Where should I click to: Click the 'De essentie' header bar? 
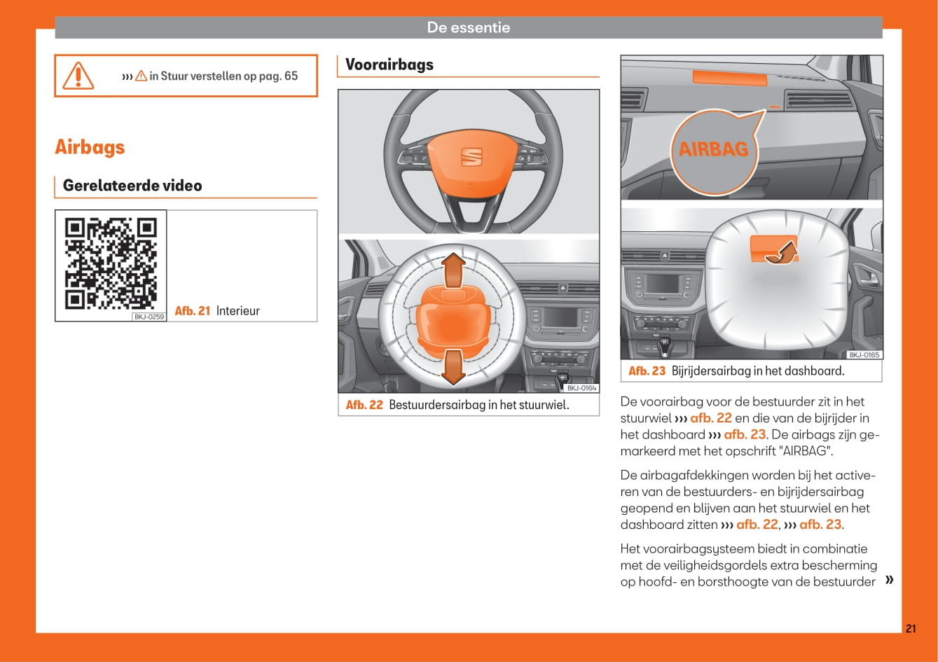[469, 28]
